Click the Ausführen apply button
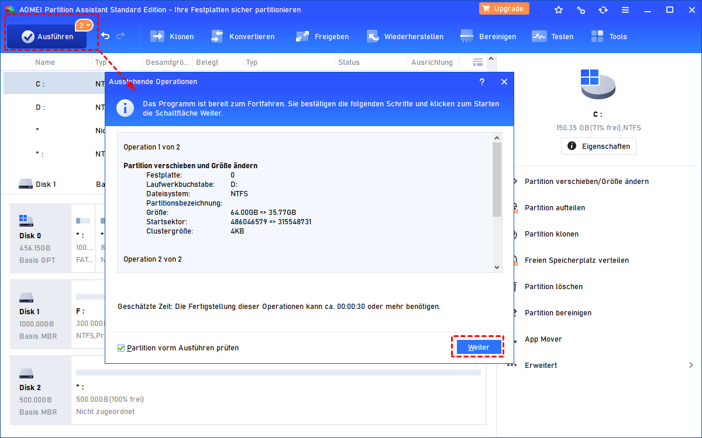This screenshot has width=702, height=438. (x=47, y=37)
